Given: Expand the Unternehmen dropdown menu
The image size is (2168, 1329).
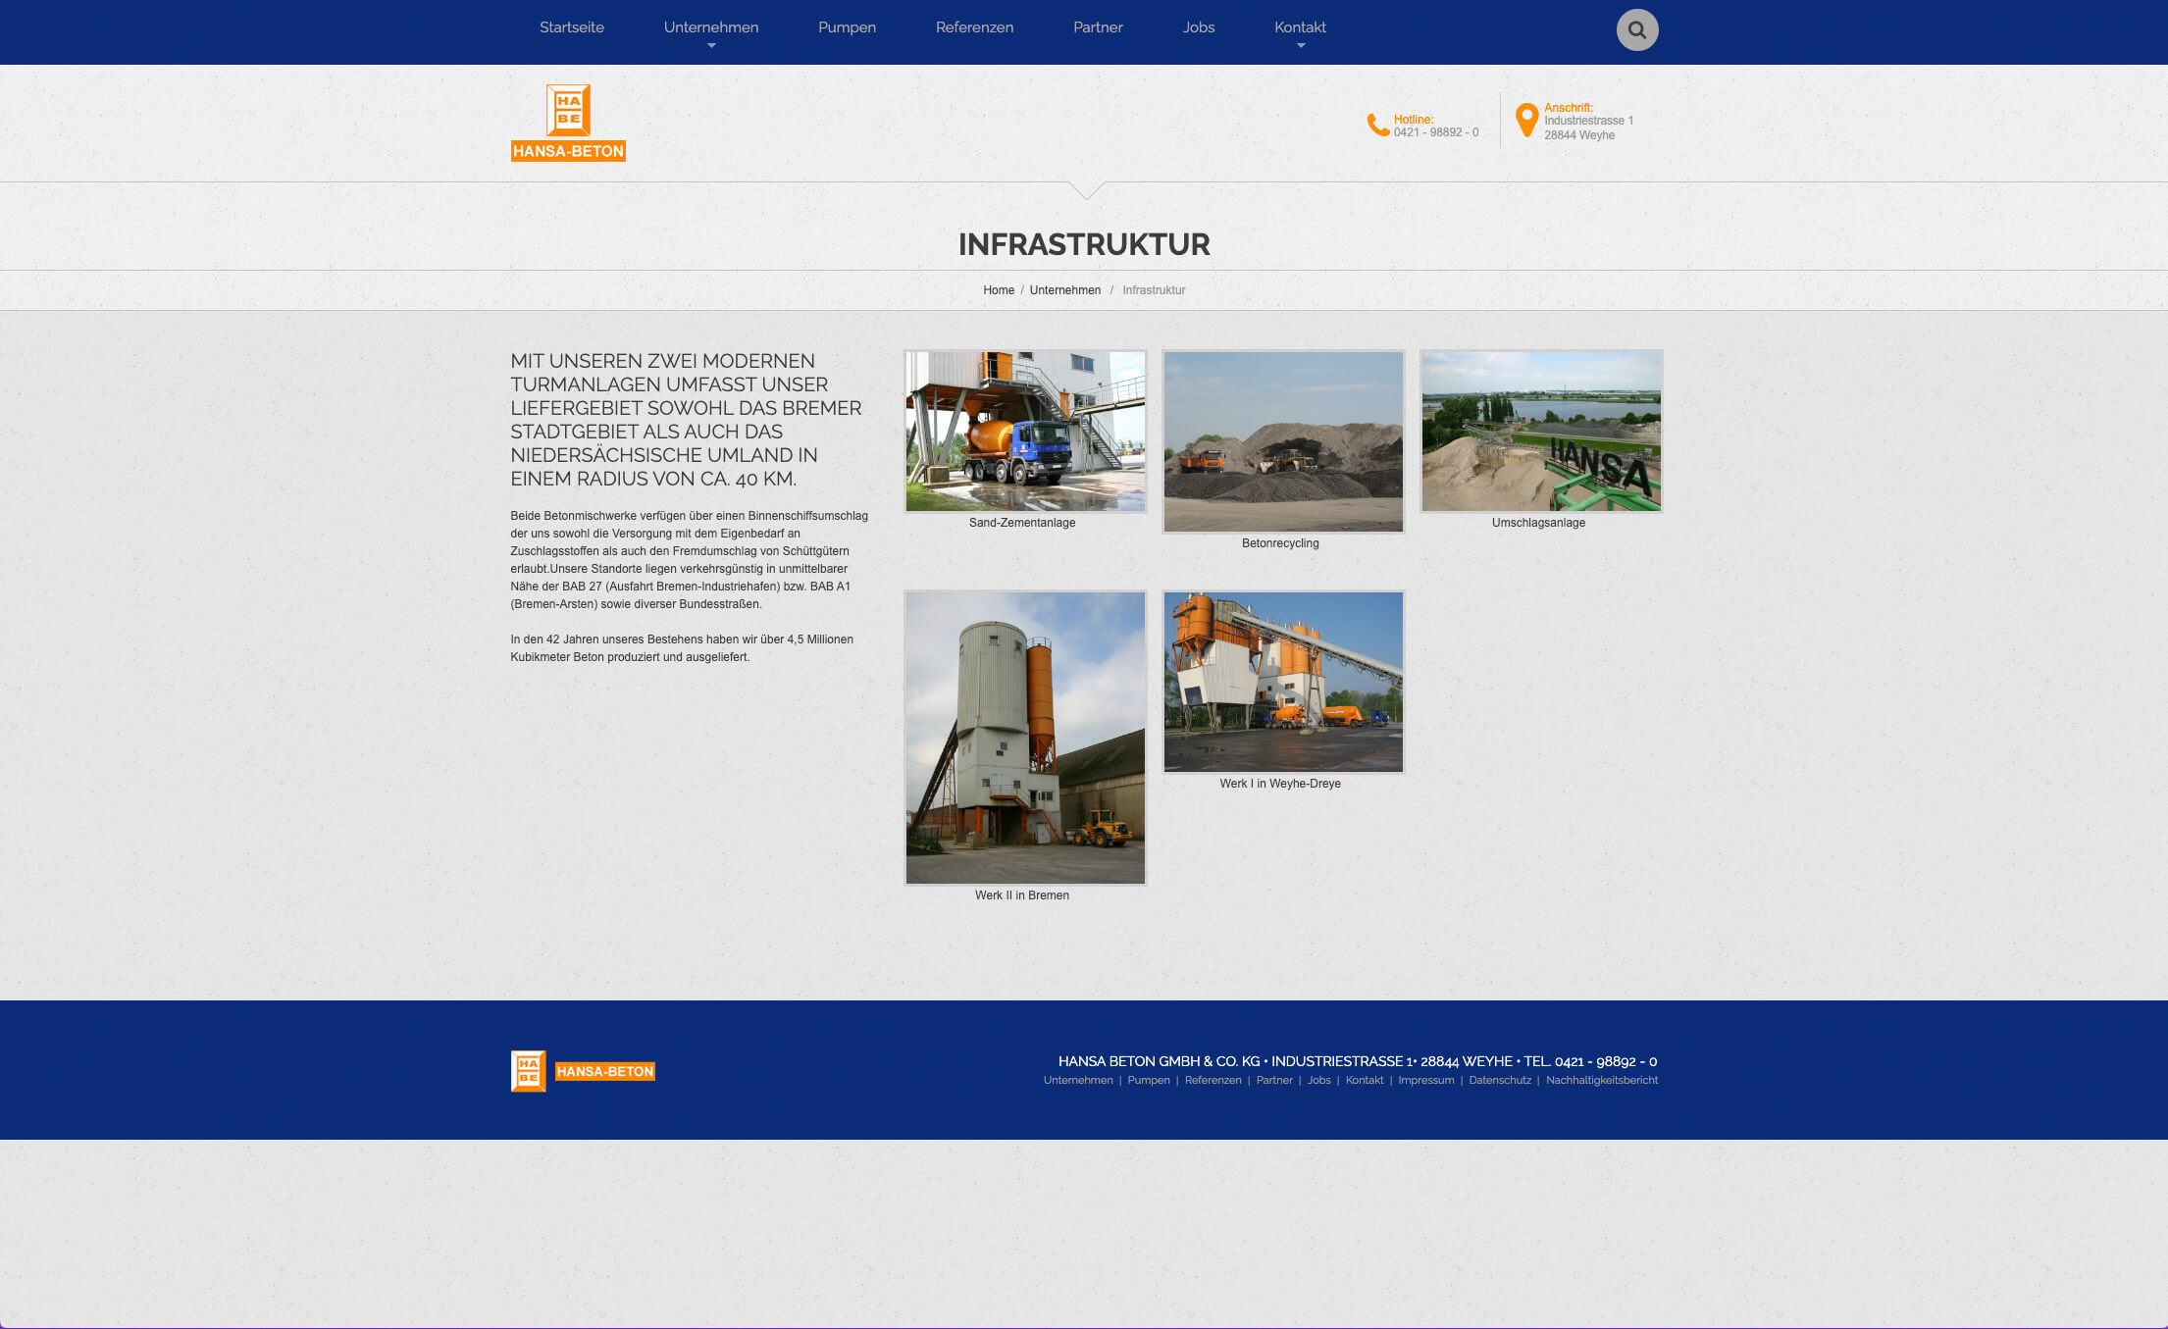Looking at the screenshot, I should click(711, 27).
